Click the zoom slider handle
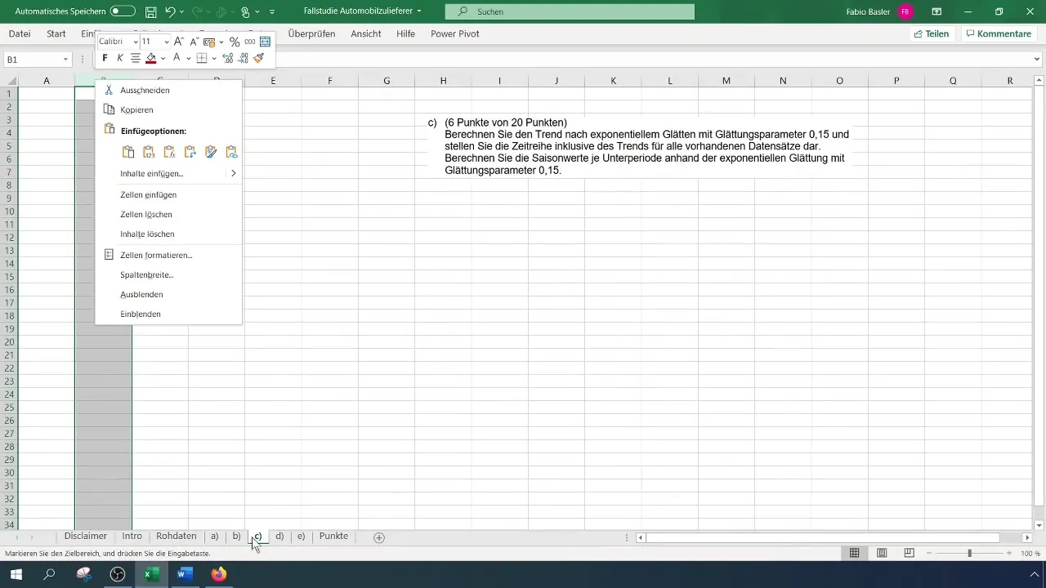The width and height of the screenshot is (1046, 588). pyautogui.click(x=969, y=553)
